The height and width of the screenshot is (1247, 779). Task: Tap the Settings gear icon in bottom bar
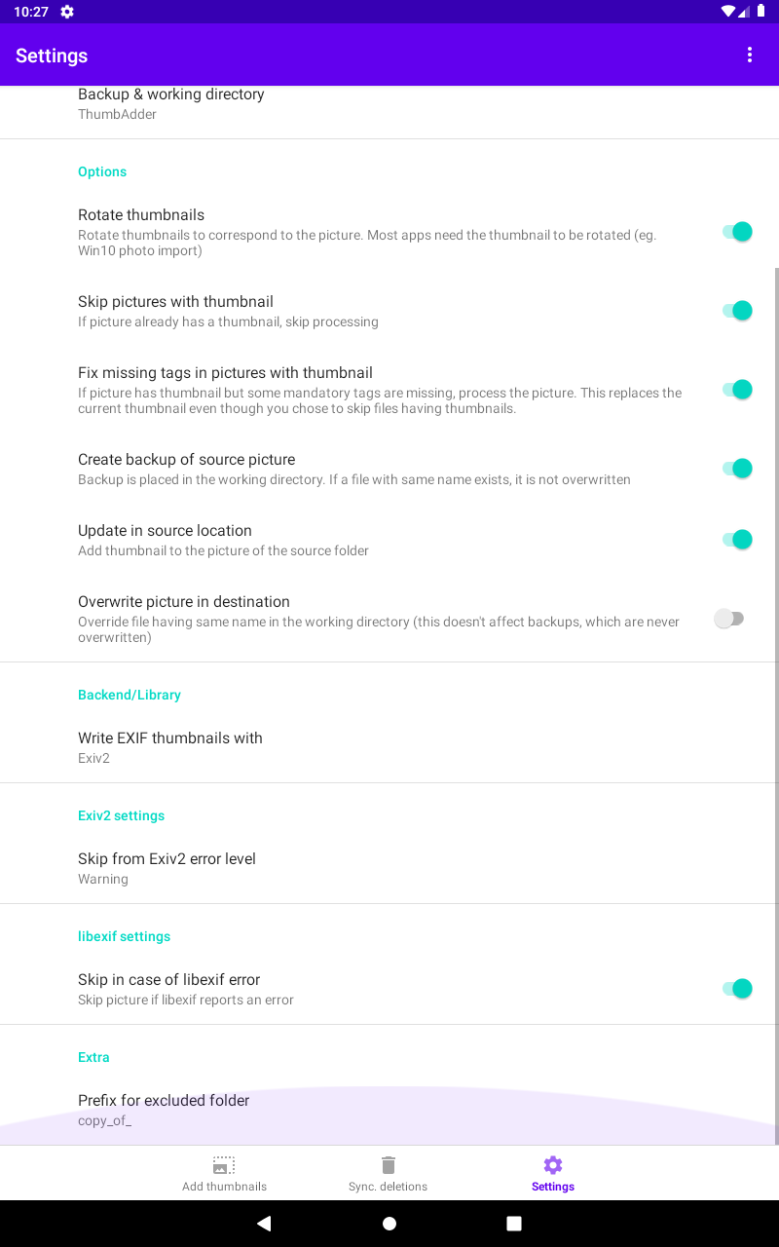[553, 1165]
